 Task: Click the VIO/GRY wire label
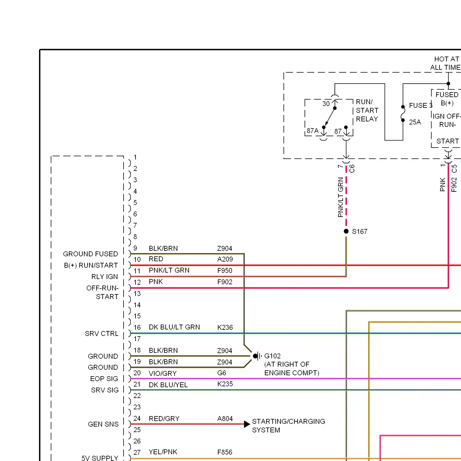click(x=163, y=373)
